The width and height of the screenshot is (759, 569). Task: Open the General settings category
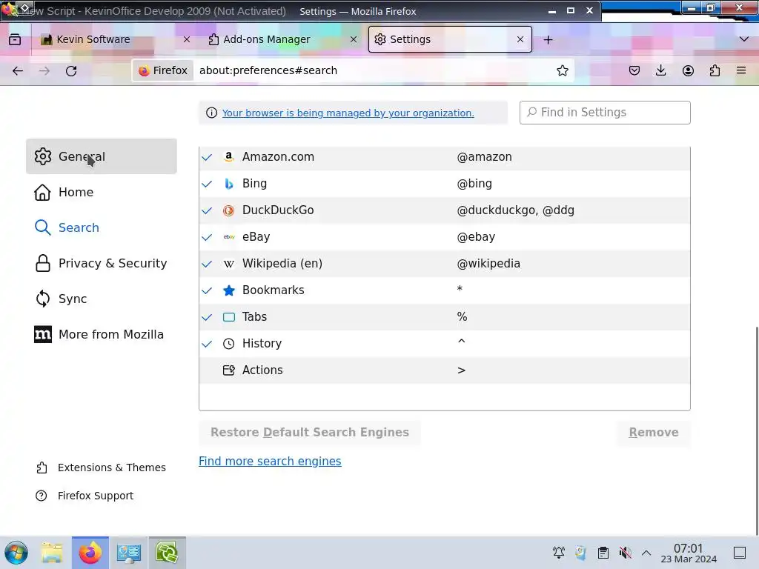coord(101,156)
